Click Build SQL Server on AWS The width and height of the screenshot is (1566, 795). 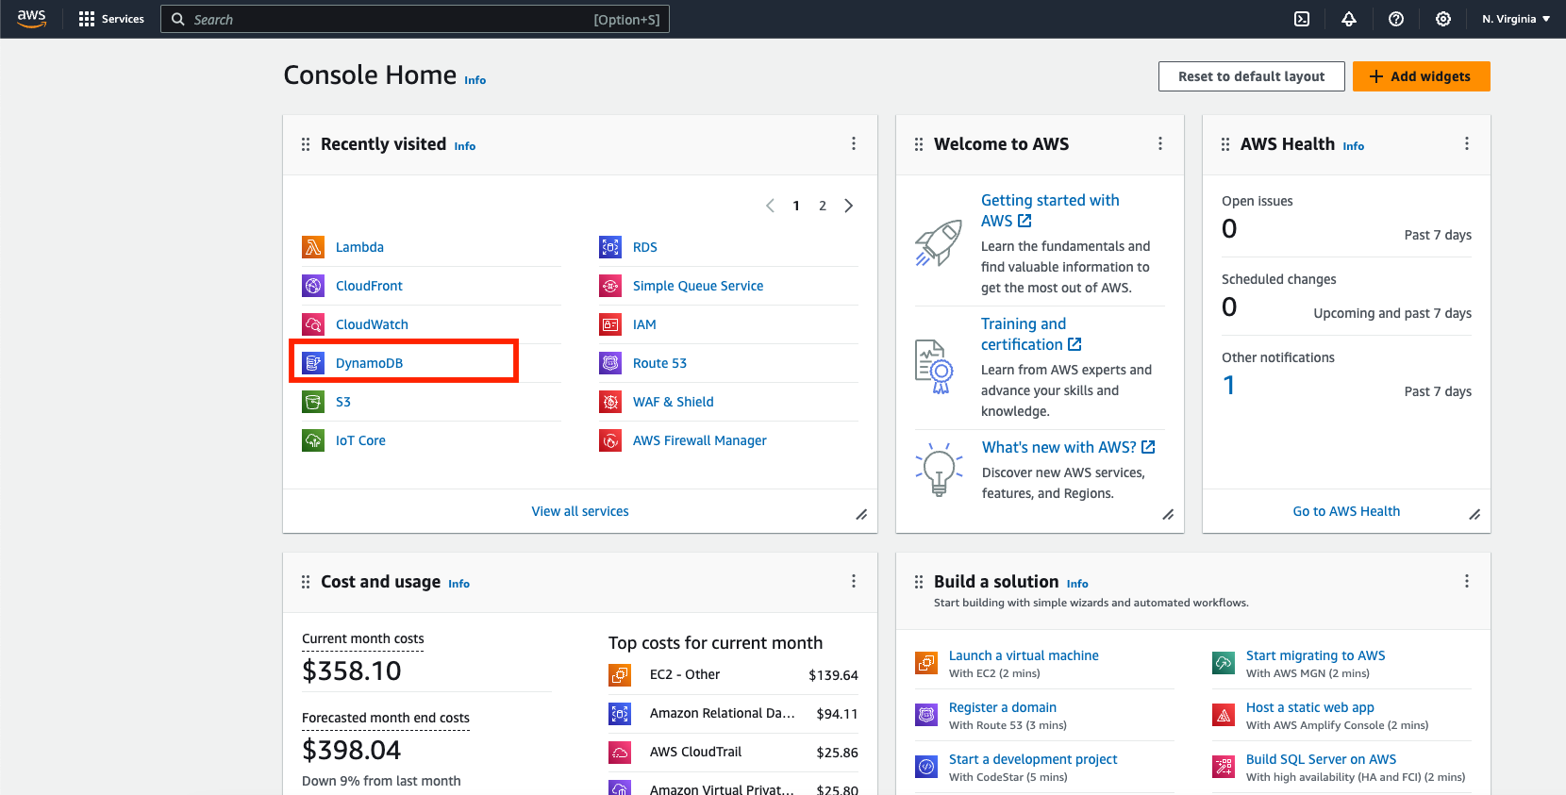tap(1322, 759)
